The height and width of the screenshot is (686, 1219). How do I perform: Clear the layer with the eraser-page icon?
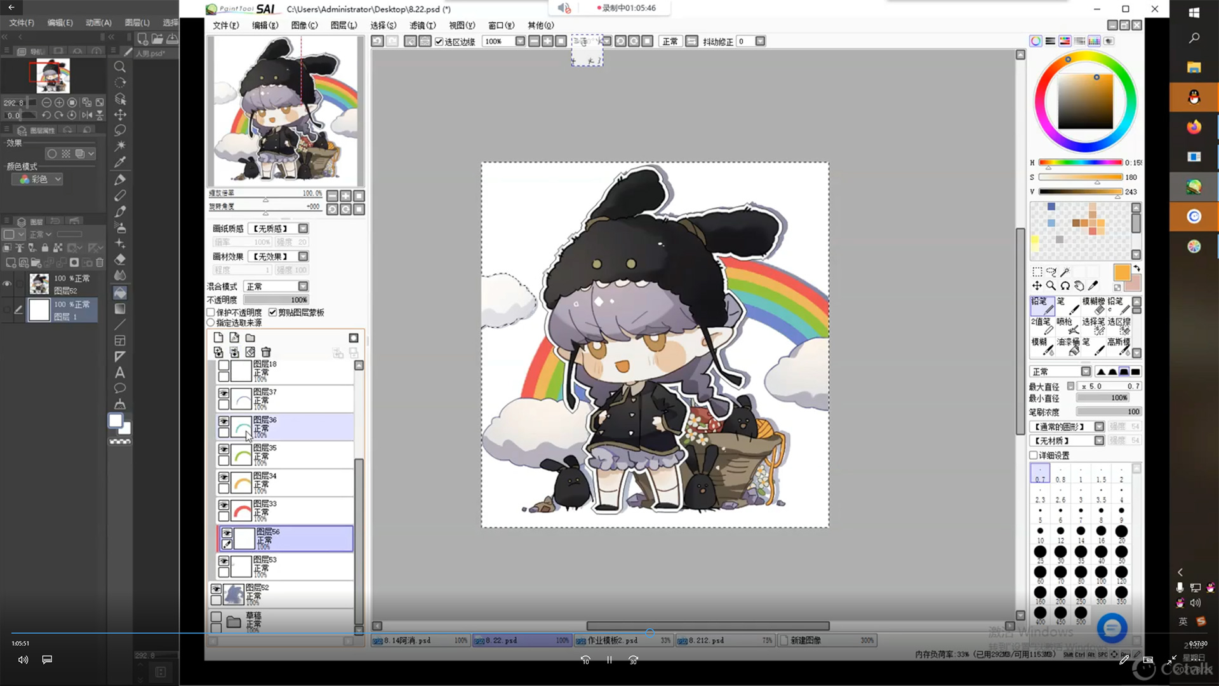[250, 352]
